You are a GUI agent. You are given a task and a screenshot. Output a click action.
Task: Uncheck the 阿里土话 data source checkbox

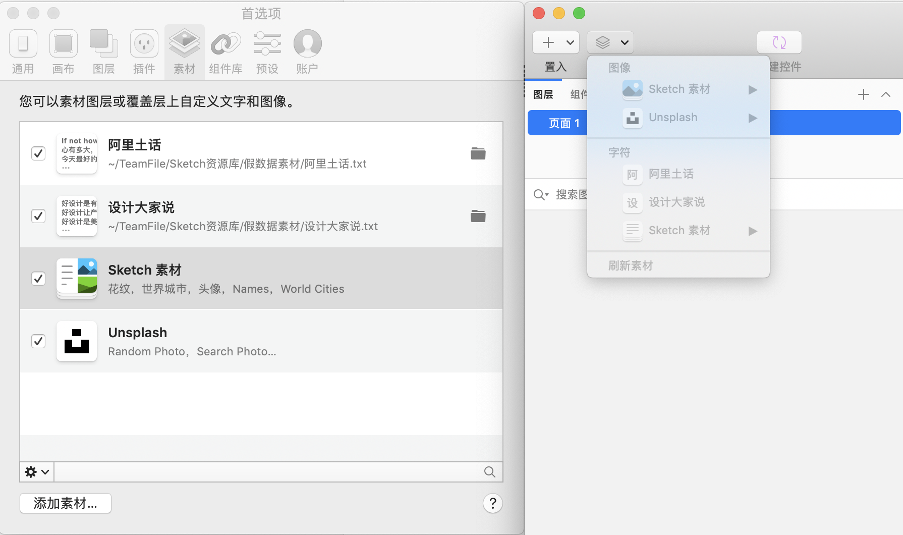38,153
